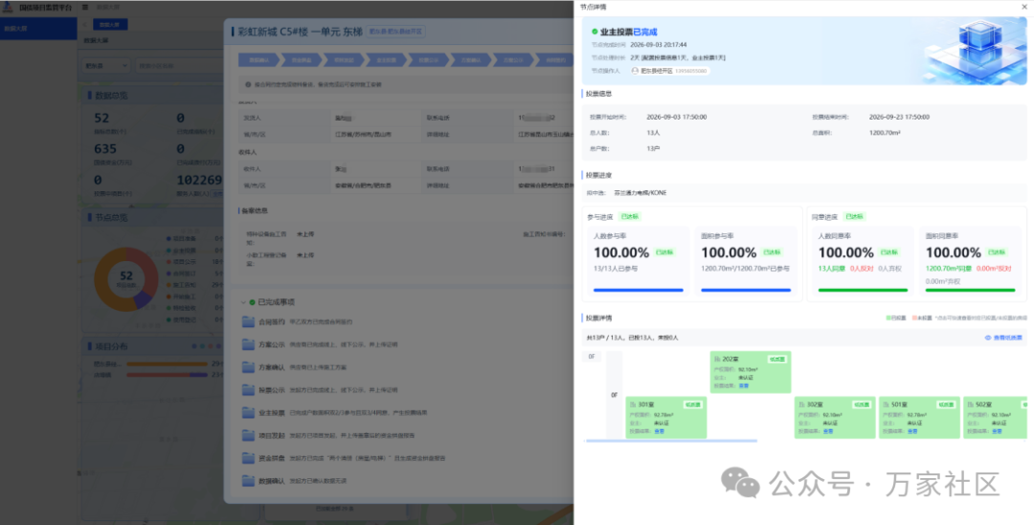Click the platform logo icon
Screen dimensions: 1034x525
(8, 7)
